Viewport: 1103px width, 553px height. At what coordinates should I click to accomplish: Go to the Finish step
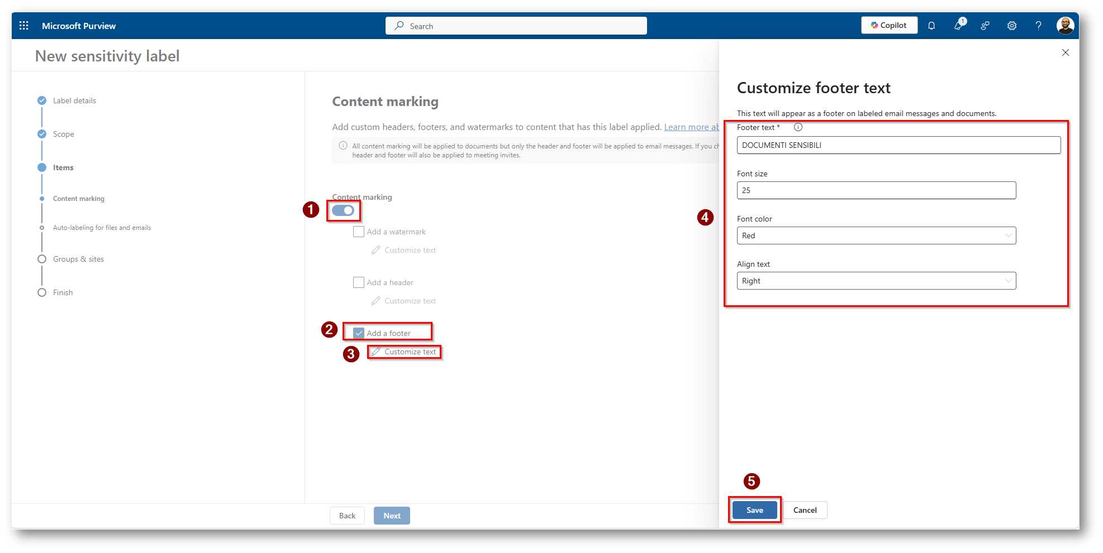pos(63,292)
